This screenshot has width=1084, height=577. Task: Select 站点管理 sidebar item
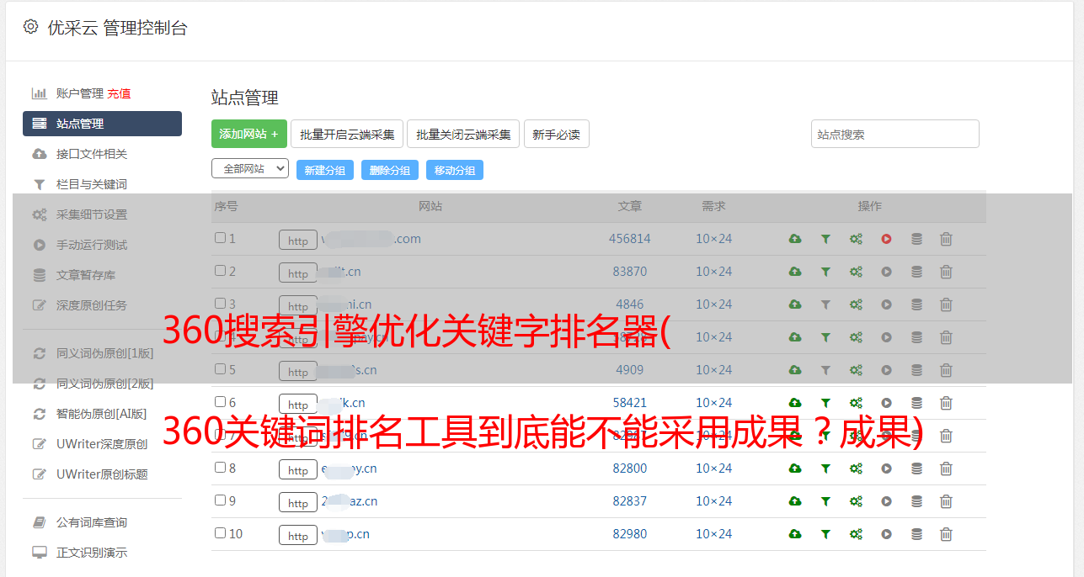pos(102,124)
